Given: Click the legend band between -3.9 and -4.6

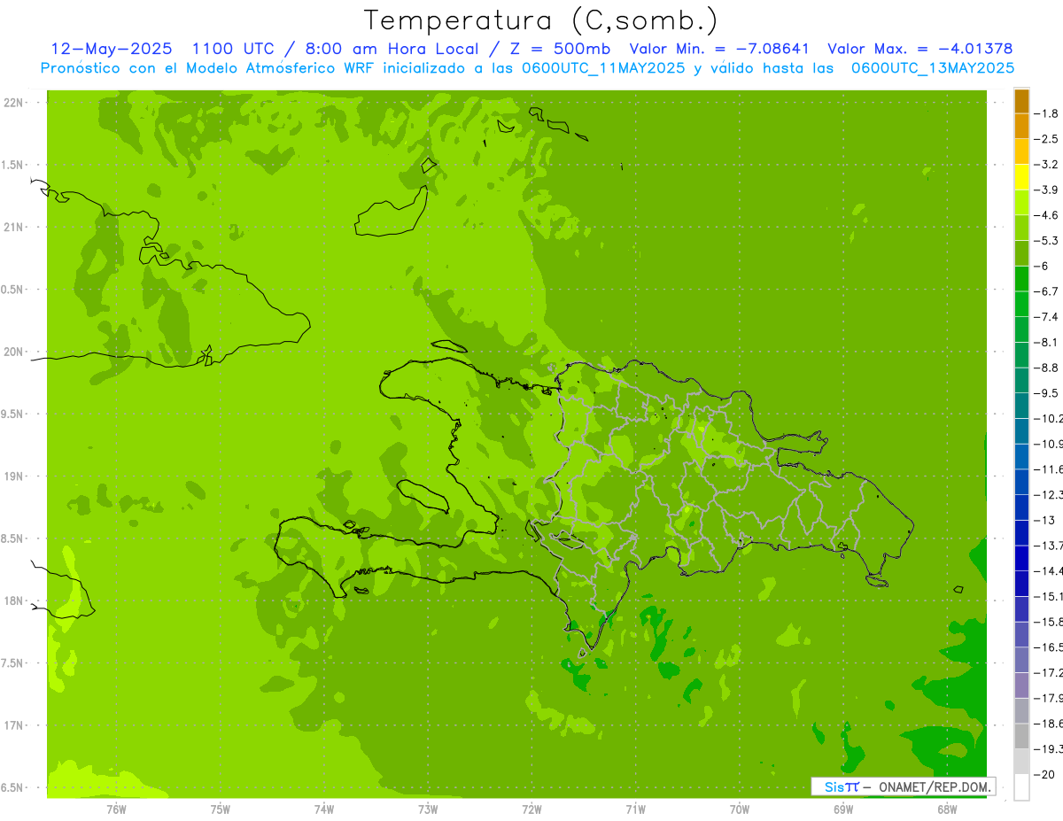Looking at the screenshot, I should (1021, 202).
